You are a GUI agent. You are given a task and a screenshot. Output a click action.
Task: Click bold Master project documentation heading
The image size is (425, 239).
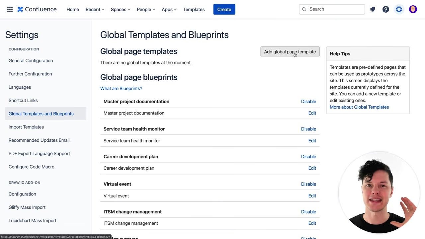[136, 101]
